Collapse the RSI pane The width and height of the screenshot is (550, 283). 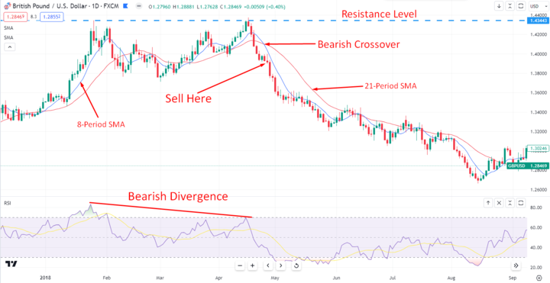pos(510,202)
